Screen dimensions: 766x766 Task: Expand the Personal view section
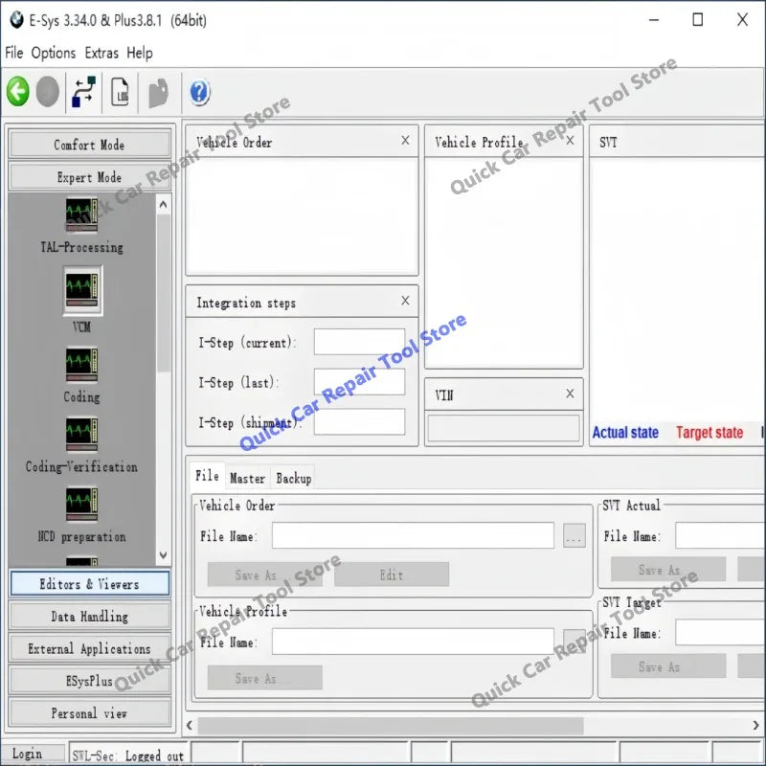(x=89, y=712)
